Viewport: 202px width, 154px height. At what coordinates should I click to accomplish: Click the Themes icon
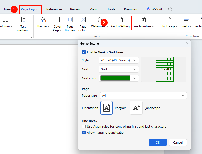(x=43, y=20)
